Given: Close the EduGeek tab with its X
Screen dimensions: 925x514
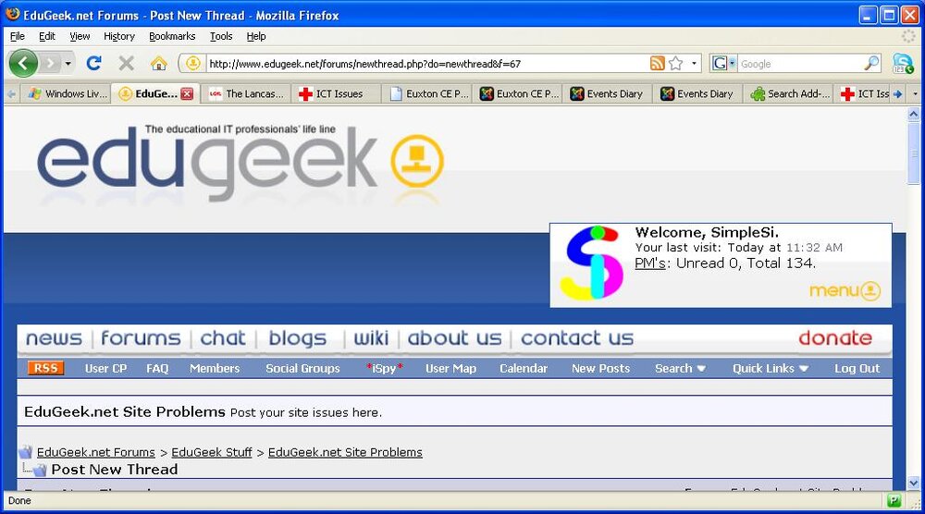Looking at the screenshot, I should pos(187,93).
